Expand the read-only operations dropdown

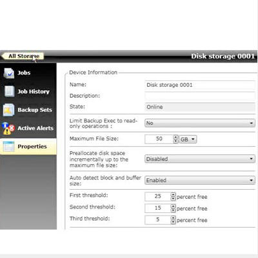(x=200, y=123)
